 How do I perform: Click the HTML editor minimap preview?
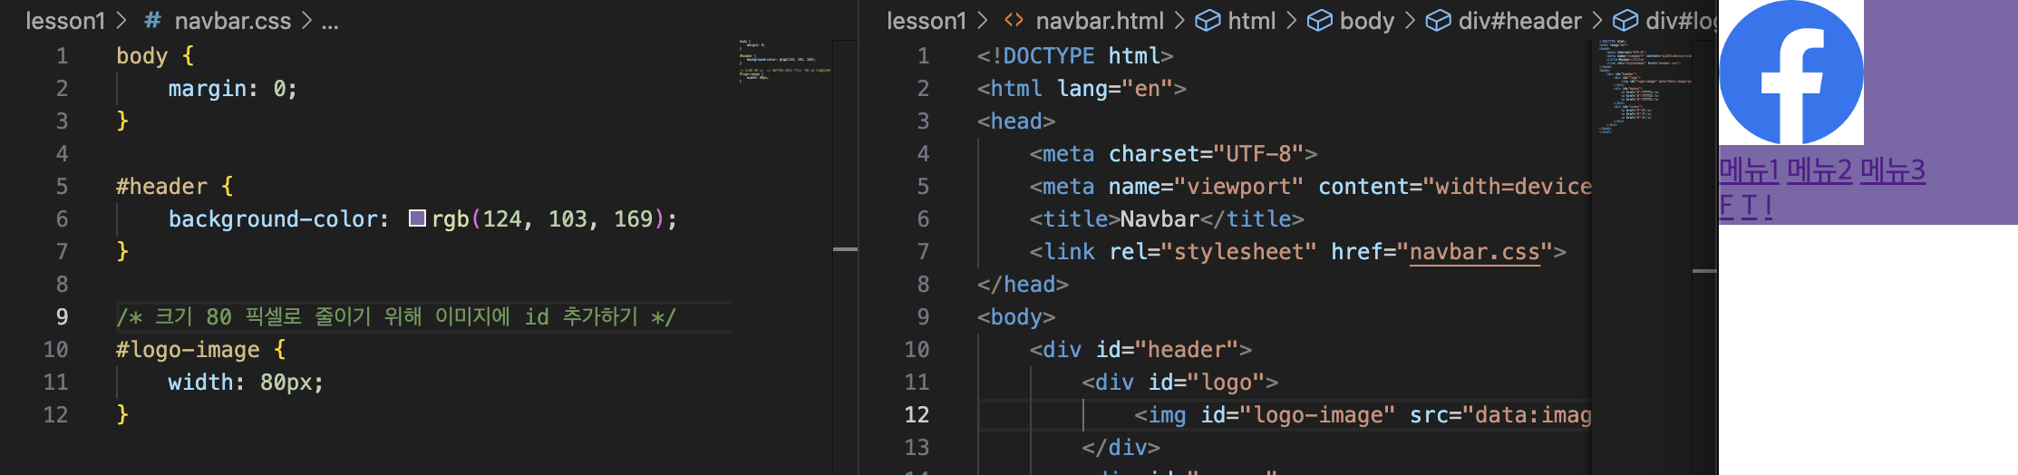[1644, 86]
